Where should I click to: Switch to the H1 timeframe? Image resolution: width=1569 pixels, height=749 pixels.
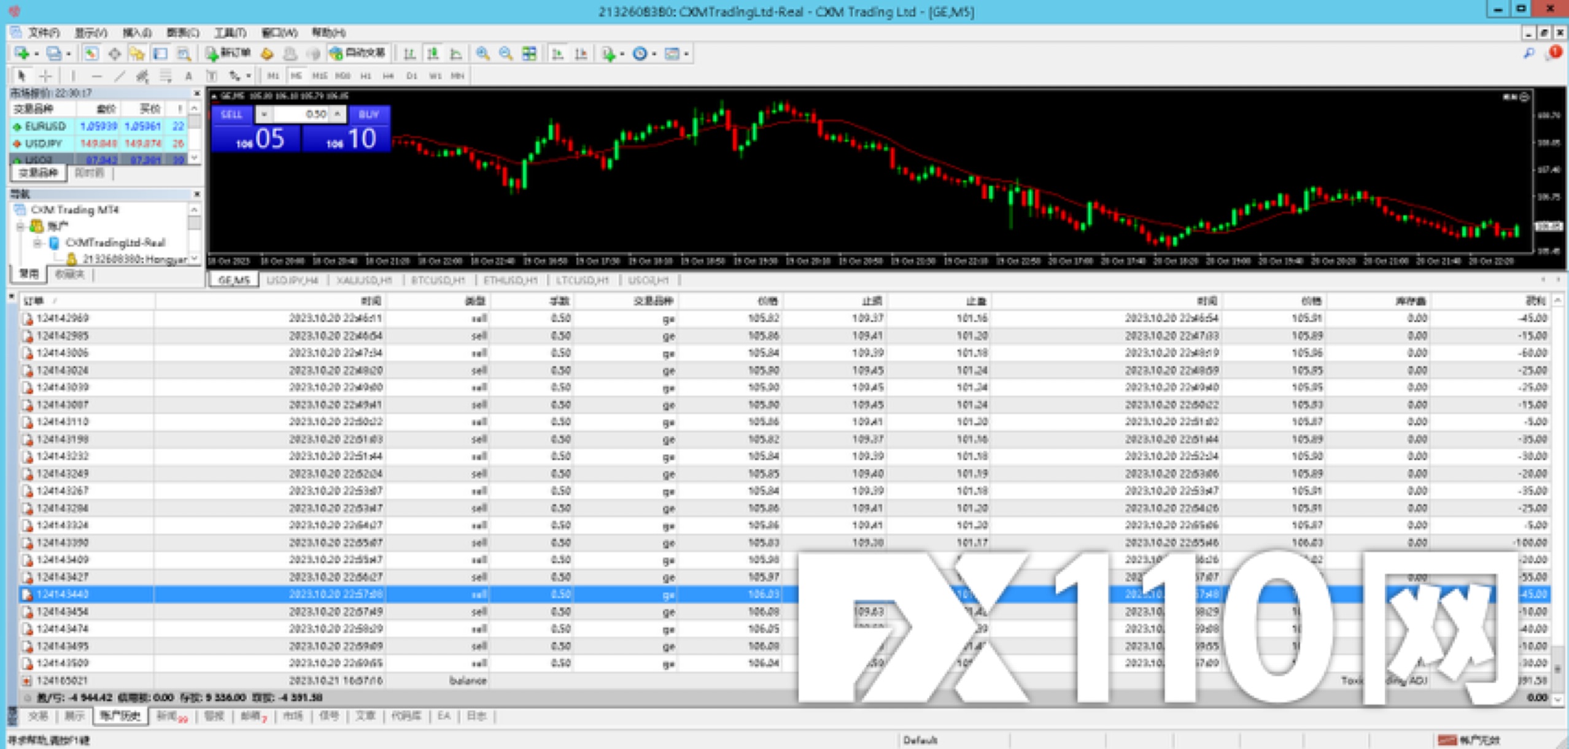coord(366,76)
